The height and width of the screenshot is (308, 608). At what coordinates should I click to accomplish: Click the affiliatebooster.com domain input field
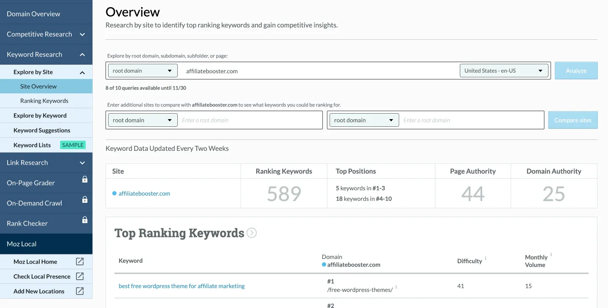tap(319, 71)
